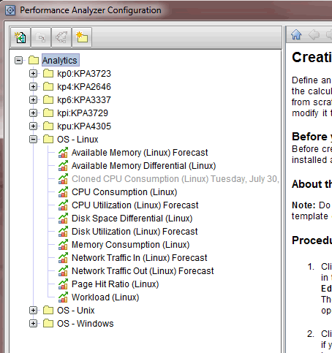
Task: Select Disk Utilization (Linux) Forecast
Action: coord(135,232)
